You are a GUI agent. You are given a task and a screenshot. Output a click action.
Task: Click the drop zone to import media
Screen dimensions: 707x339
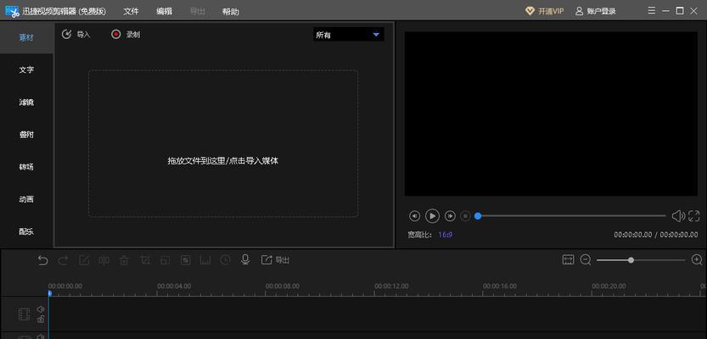(x=223, y=143)
